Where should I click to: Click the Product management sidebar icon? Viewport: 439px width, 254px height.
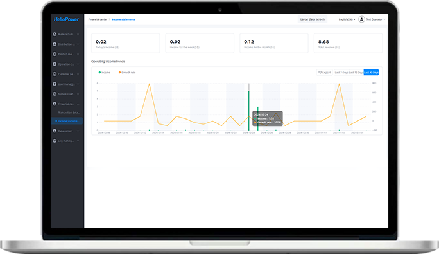(x=55, y=54)
